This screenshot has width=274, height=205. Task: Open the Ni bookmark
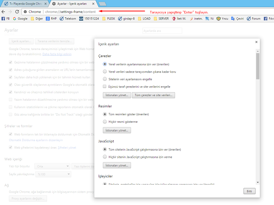point(210,18)
